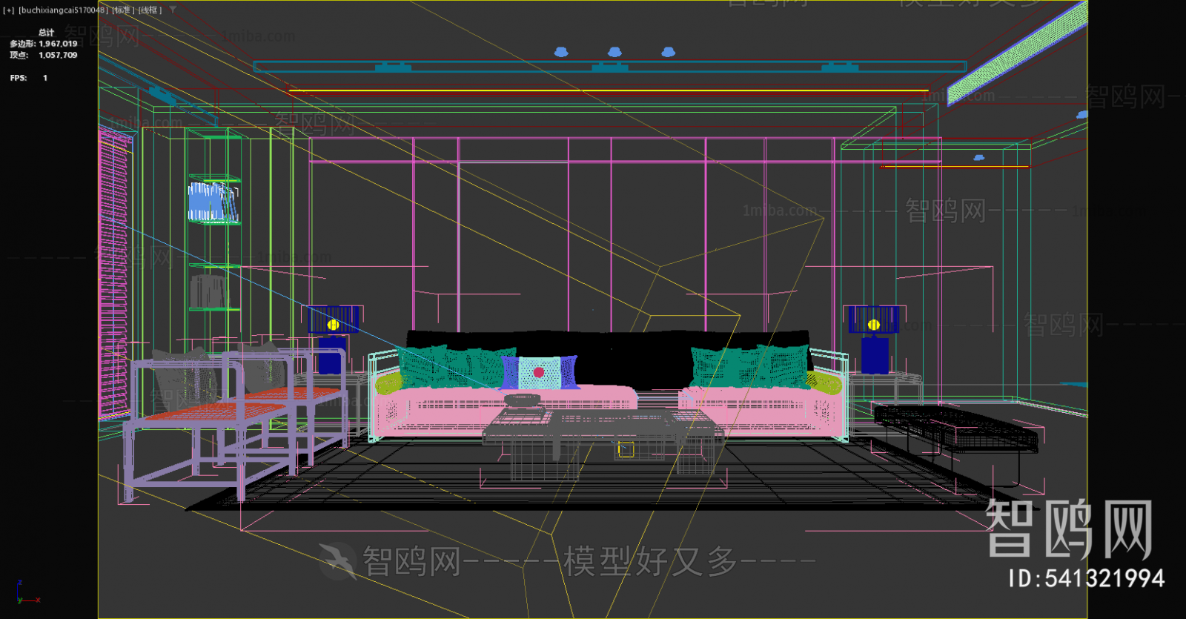Click the 总计 statistics heading
The height and width of the screenshot is (619, 1186).
pos(46,33)
